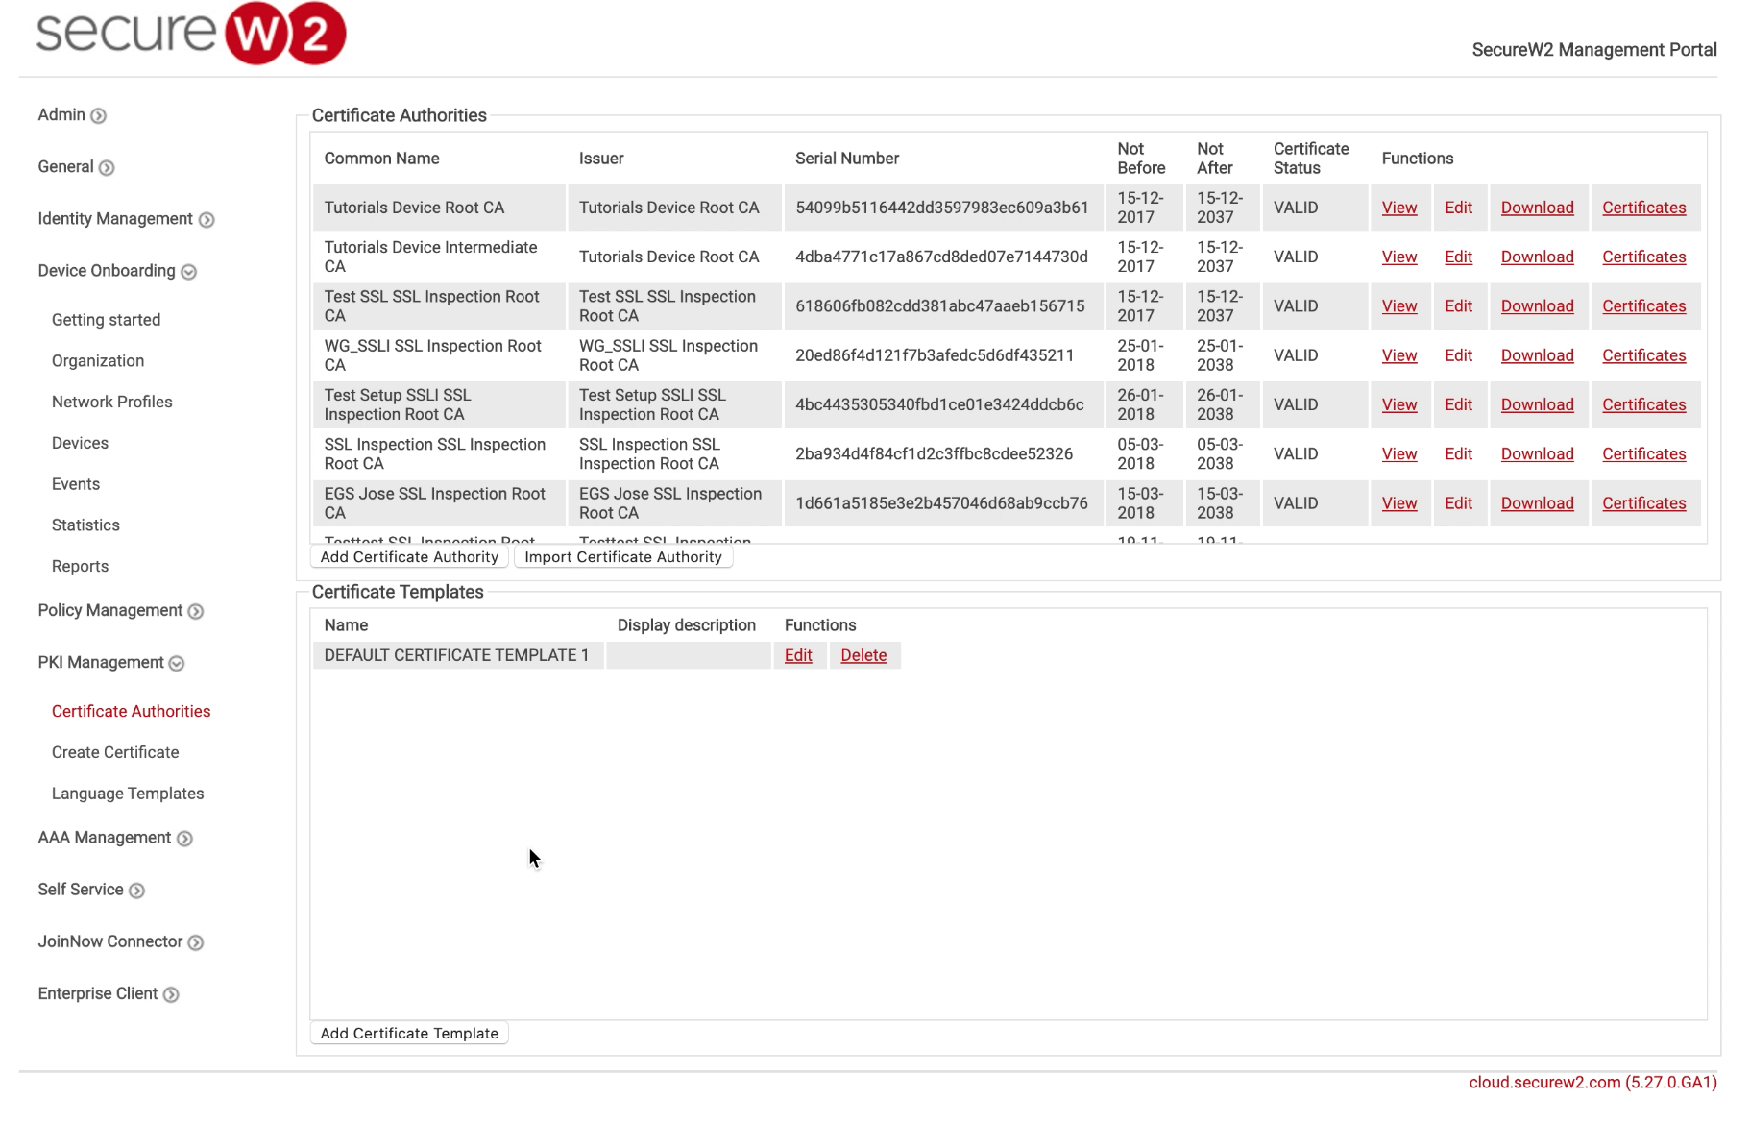The image size is (1750, 1124).
Task: Download the WG_SSLI SSL Inspection Root CA
Action: point(1537,355)
